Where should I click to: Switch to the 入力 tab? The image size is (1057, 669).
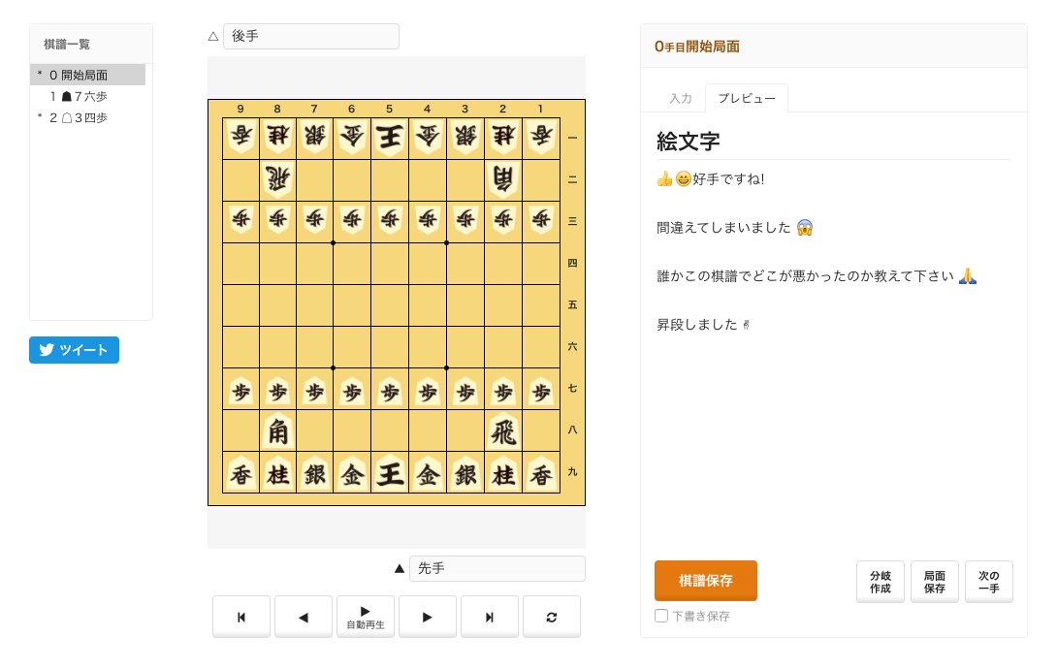tap(681, 98)
